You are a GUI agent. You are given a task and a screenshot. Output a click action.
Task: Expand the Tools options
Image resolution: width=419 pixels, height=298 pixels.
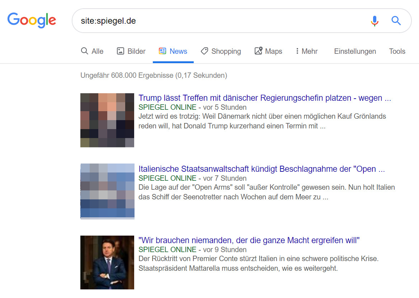[x=397, y=51]
